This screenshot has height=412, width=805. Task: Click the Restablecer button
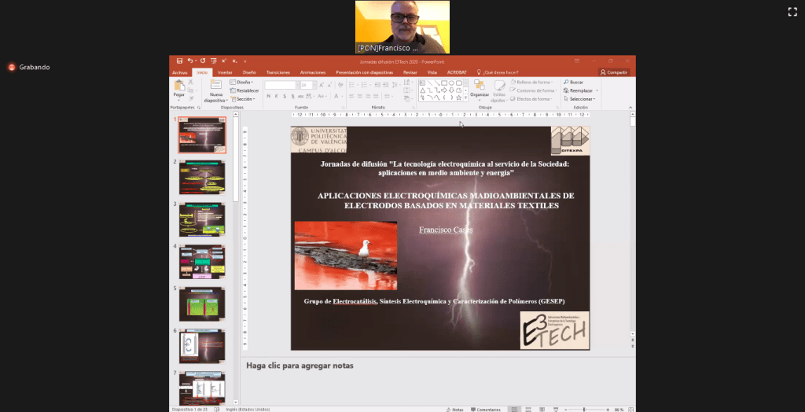[245, 90]
